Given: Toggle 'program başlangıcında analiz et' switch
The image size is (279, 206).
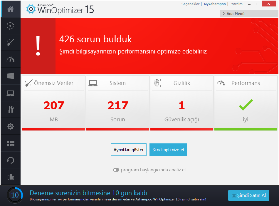Looking at the screenshot, I should coord(116,170).
